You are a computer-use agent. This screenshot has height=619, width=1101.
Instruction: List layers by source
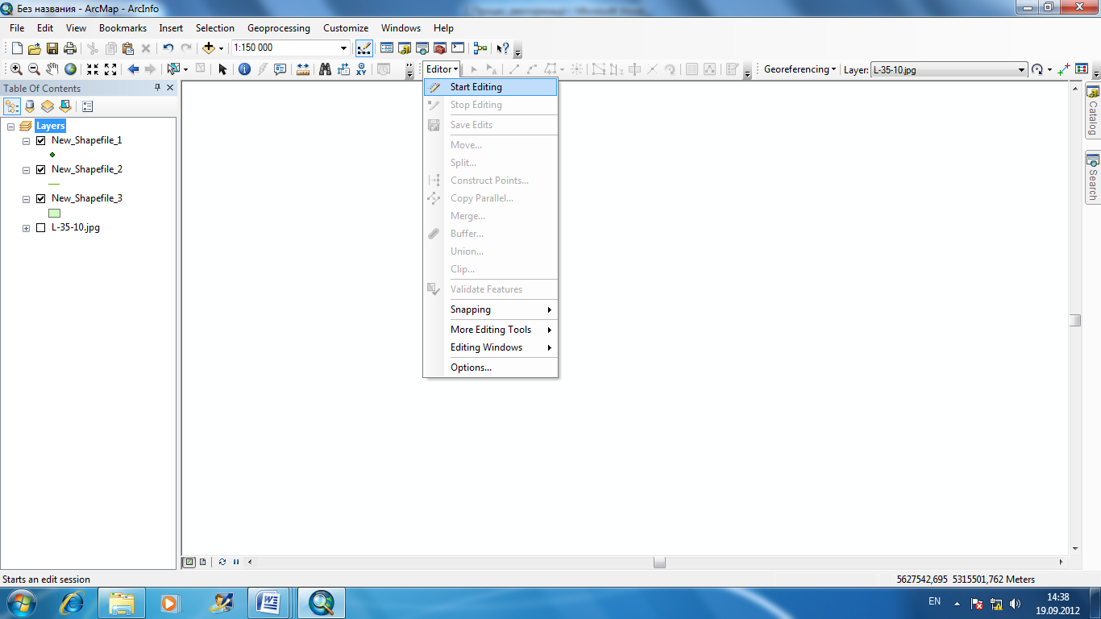click(30, 106)
